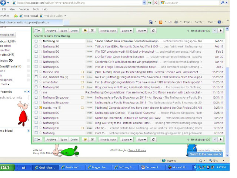Click the refresh page icon by address bar
This screenshot has height=178, width=237.
click(150, 3)
